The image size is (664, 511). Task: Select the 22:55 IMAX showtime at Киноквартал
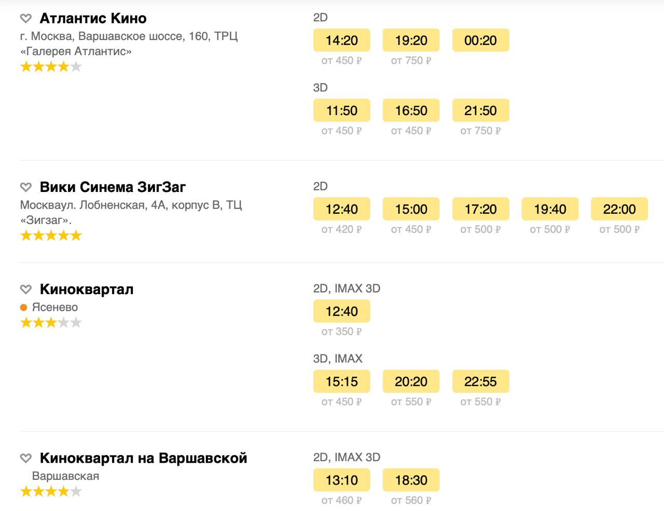(x=480, y=382)
